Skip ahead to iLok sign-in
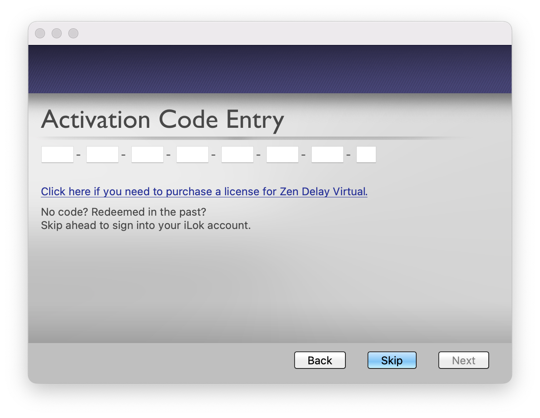This screenshot has width=540, height=418. (392, 360)
